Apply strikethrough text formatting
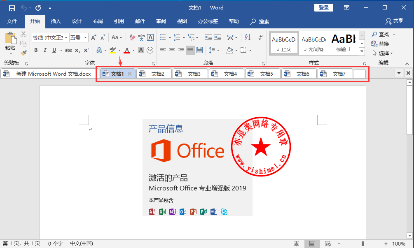 pos(68,50)
